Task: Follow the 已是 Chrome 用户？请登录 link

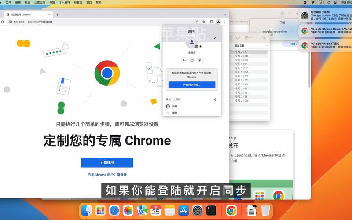Action: 107,175
